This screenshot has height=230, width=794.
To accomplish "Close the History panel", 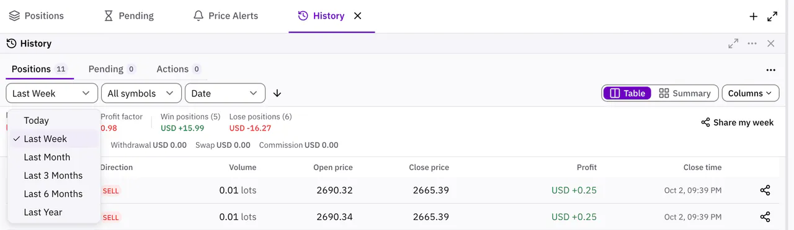I will pos(771,43).
